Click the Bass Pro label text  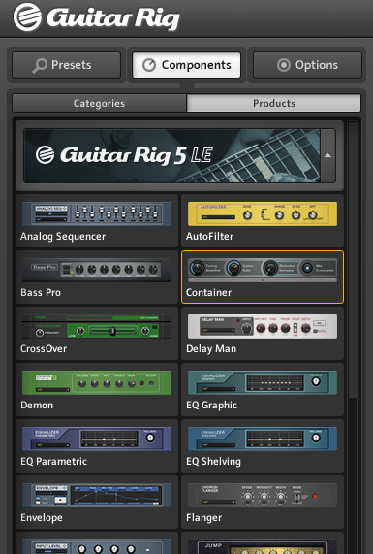click(41, 293)
